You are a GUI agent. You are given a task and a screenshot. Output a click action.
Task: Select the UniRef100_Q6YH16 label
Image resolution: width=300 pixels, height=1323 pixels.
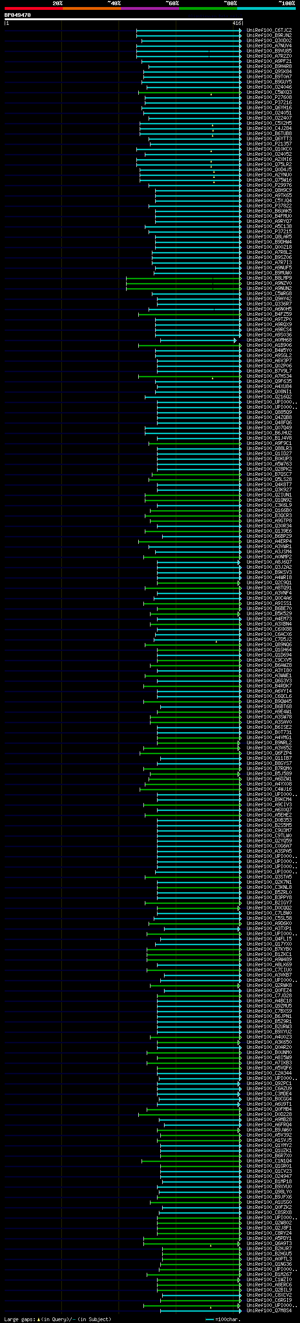pos(269,108)
